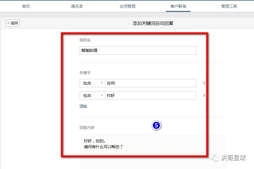Open the 包含 dropdown for 你好 keyword
The height and width of the screenshot is (169, 254).
pos(92,95)
